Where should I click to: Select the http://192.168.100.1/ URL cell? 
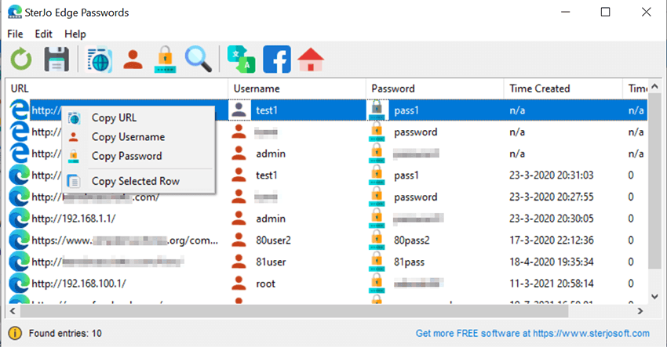point(78,284)
